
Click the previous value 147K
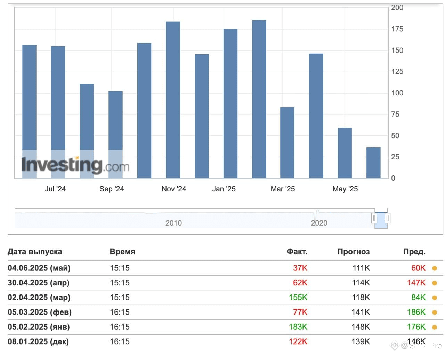[416, 283]
